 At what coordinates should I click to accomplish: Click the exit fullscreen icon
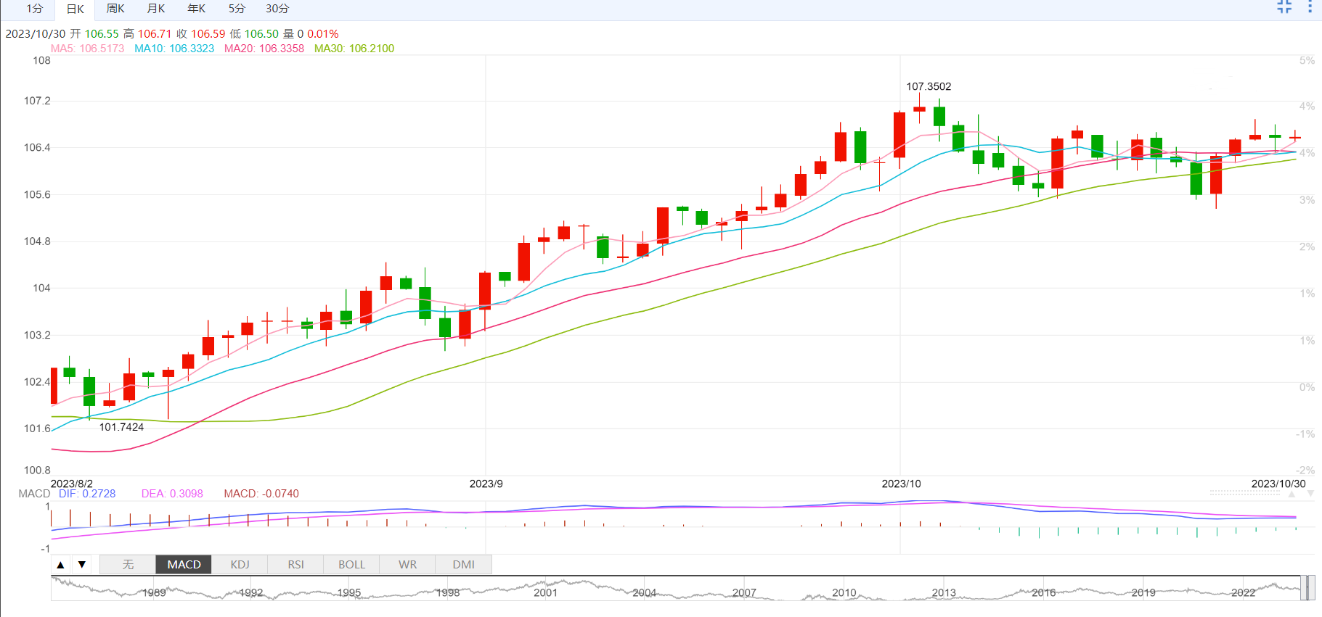1284,7
